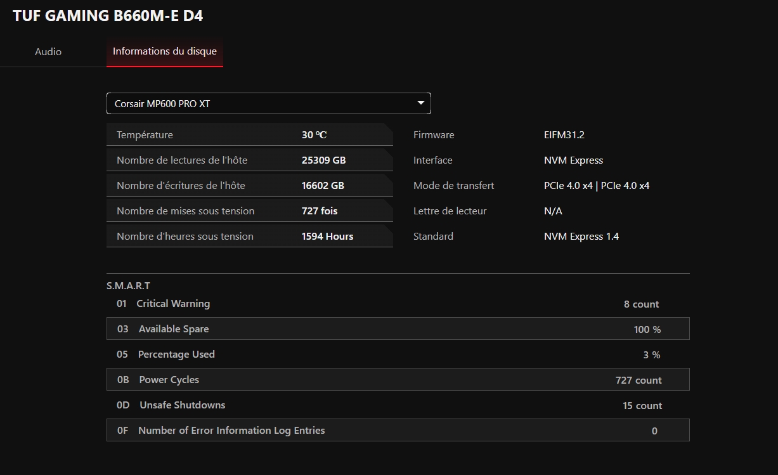Select the N/A drive letter value
Viewport: 778px width, 475px height.
point(553,211)
